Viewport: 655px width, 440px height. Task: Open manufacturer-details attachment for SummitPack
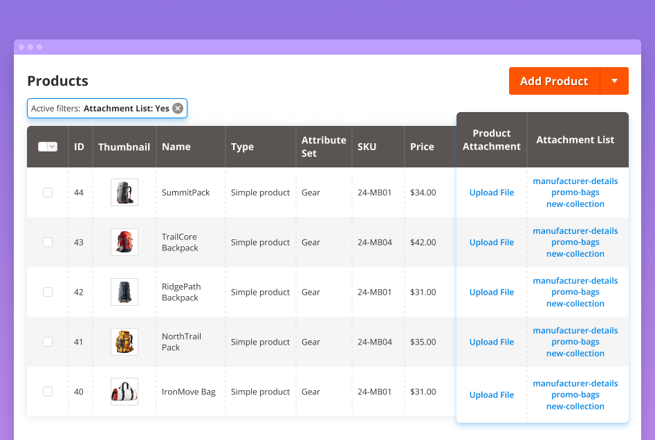(575, 181)
